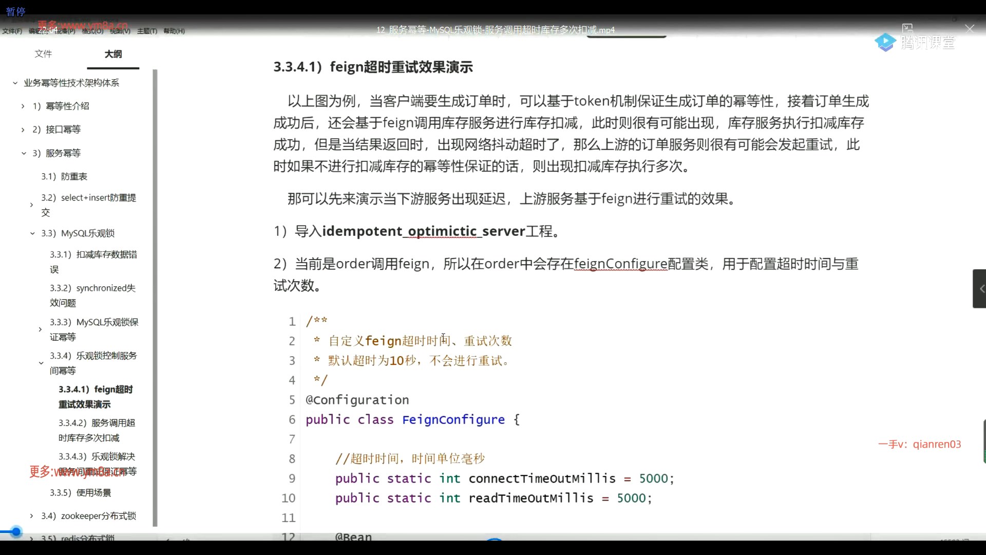Select outline entry 3.1) 防重表

click(65, 176)
